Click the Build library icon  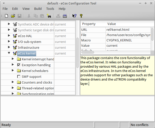click(65, 16)
